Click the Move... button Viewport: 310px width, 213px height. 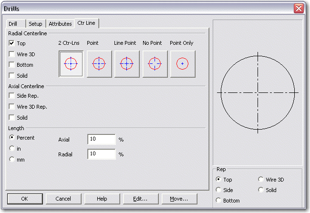179,199
